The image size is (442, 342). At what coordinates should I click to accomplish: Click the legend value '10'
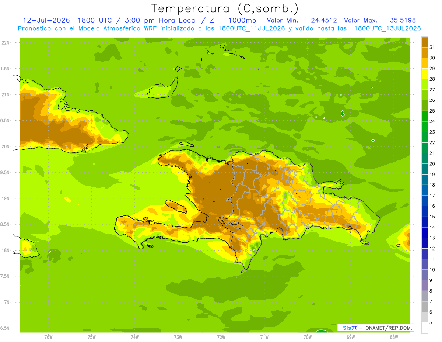click(x=432, y=270)
